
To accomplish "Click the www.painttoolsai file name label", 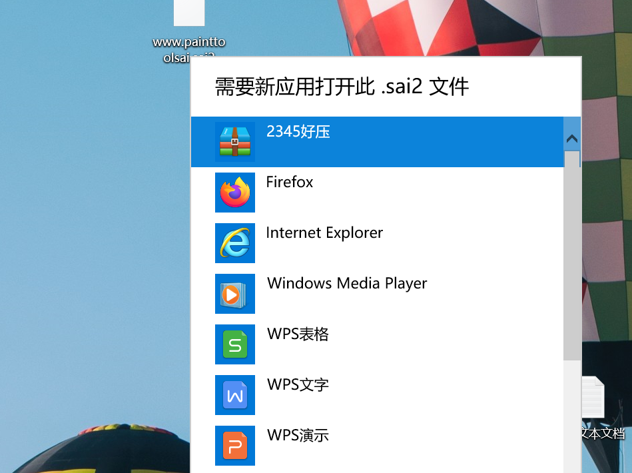I will 189,49.
